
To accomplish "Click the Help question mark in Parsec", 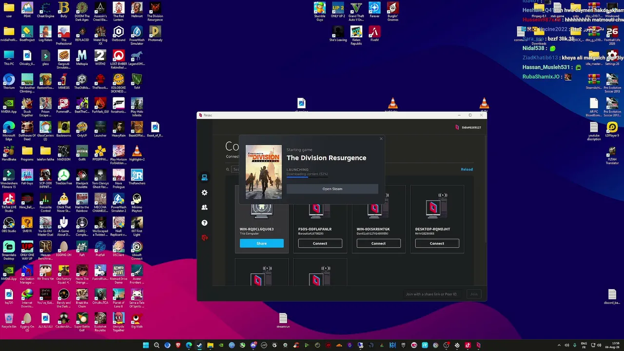I will [204, 223].
